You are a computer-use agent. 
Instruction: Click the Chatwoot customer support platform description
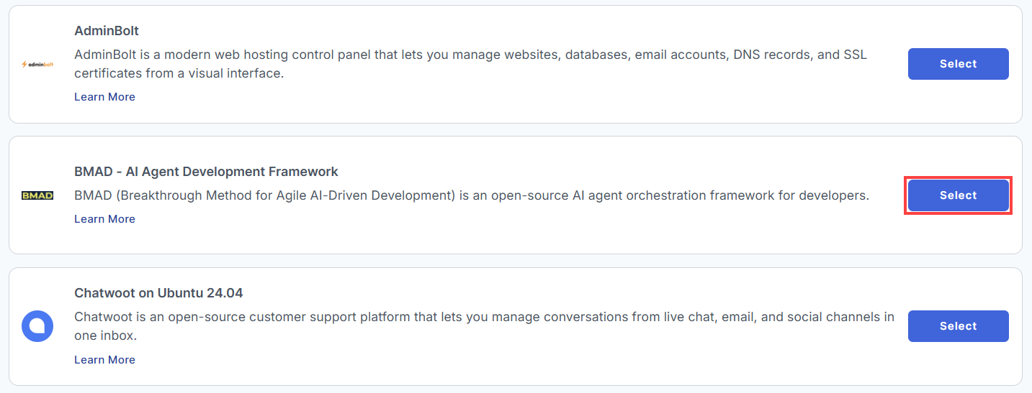tap(484, 326)
